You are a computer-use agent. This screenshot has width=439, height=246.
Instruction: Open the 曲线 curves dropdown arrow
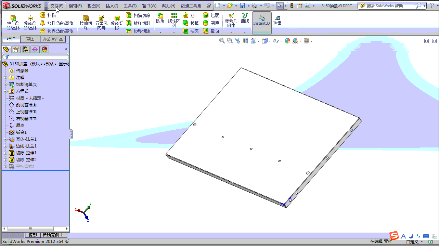tap(245, 32)
